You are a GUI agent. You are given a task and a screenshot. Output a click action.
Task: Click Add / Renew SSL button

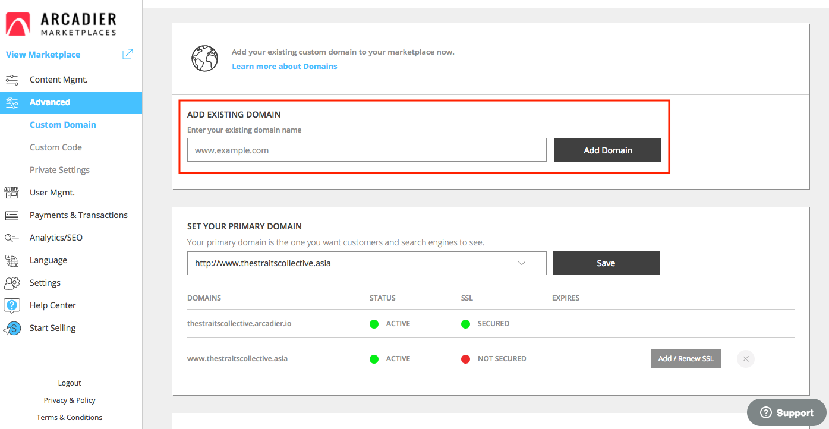686,359
